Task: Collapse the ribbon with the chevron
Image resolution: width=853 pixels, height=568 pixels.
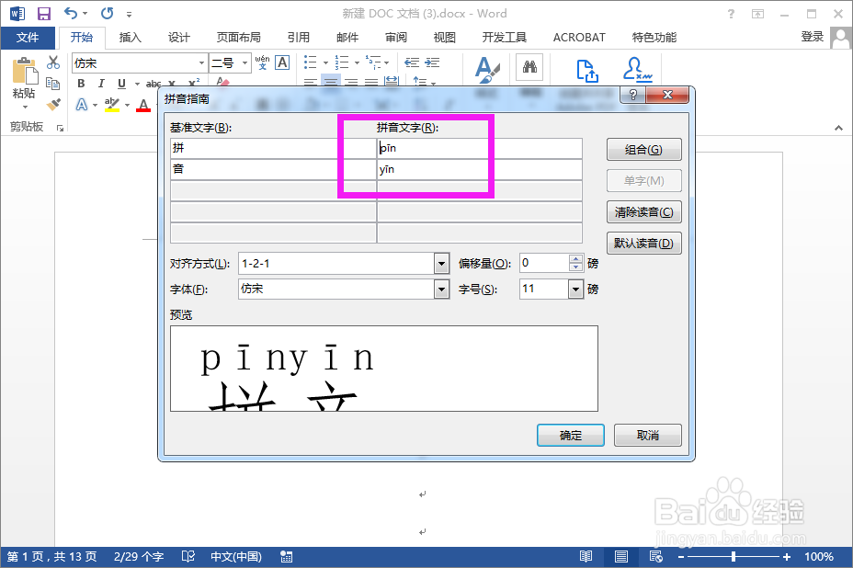Action: click(x=838, y=128)
